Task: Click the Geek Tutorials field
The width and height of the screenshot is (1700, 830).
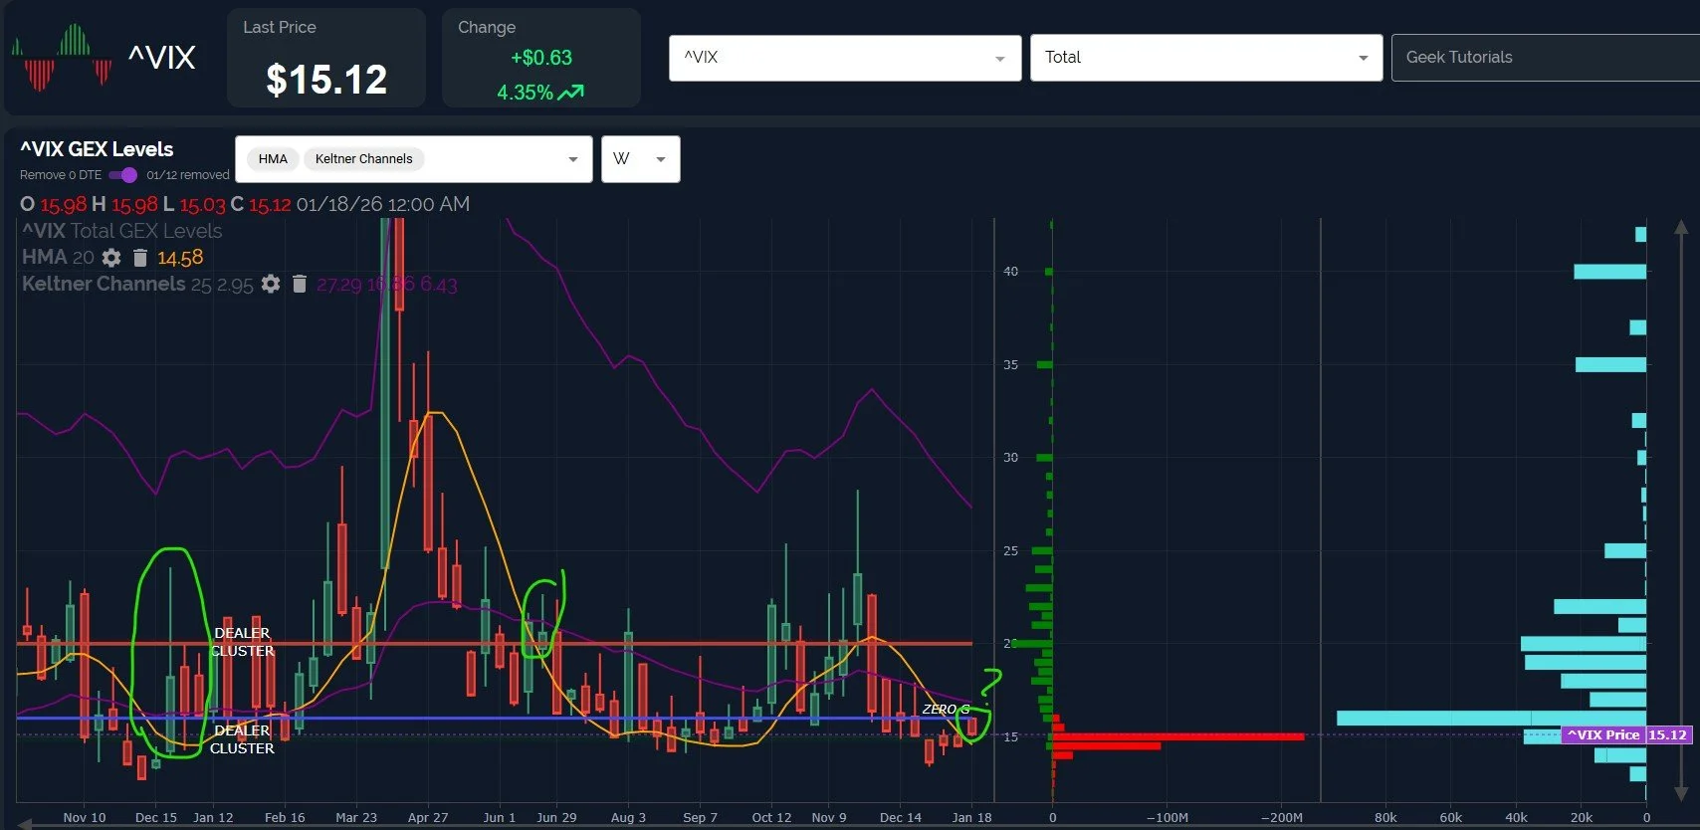Action: (1545, 58)
